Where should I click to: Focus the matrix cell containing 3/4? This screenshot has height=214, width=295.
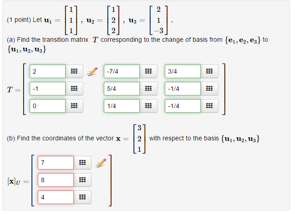click(x=183, y=71)
